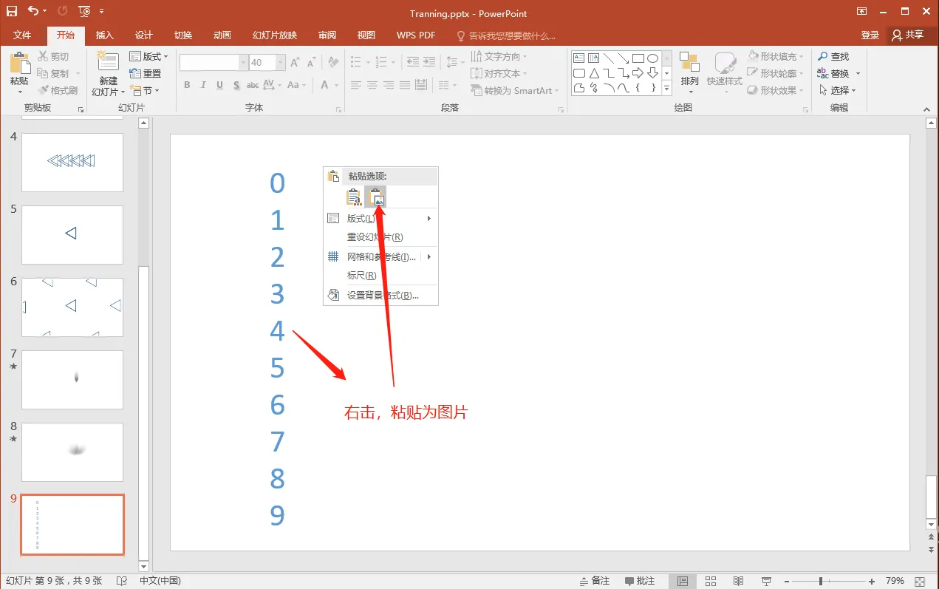Screen dimensions: 939x589
Task: Click the 79% zoom level text
Action: [x=894, y=581]
